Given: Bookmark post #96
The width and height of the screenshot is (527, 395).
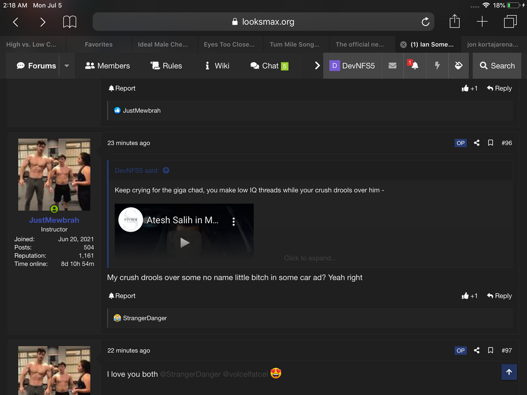Looking at the screenshot, I should point(490,143).
